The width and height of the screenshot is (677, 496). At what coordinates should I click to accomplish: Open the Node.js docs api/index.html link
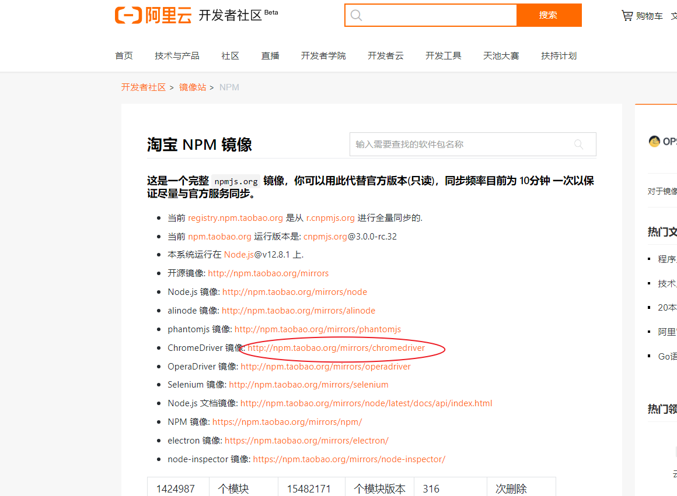click(366, 403)
